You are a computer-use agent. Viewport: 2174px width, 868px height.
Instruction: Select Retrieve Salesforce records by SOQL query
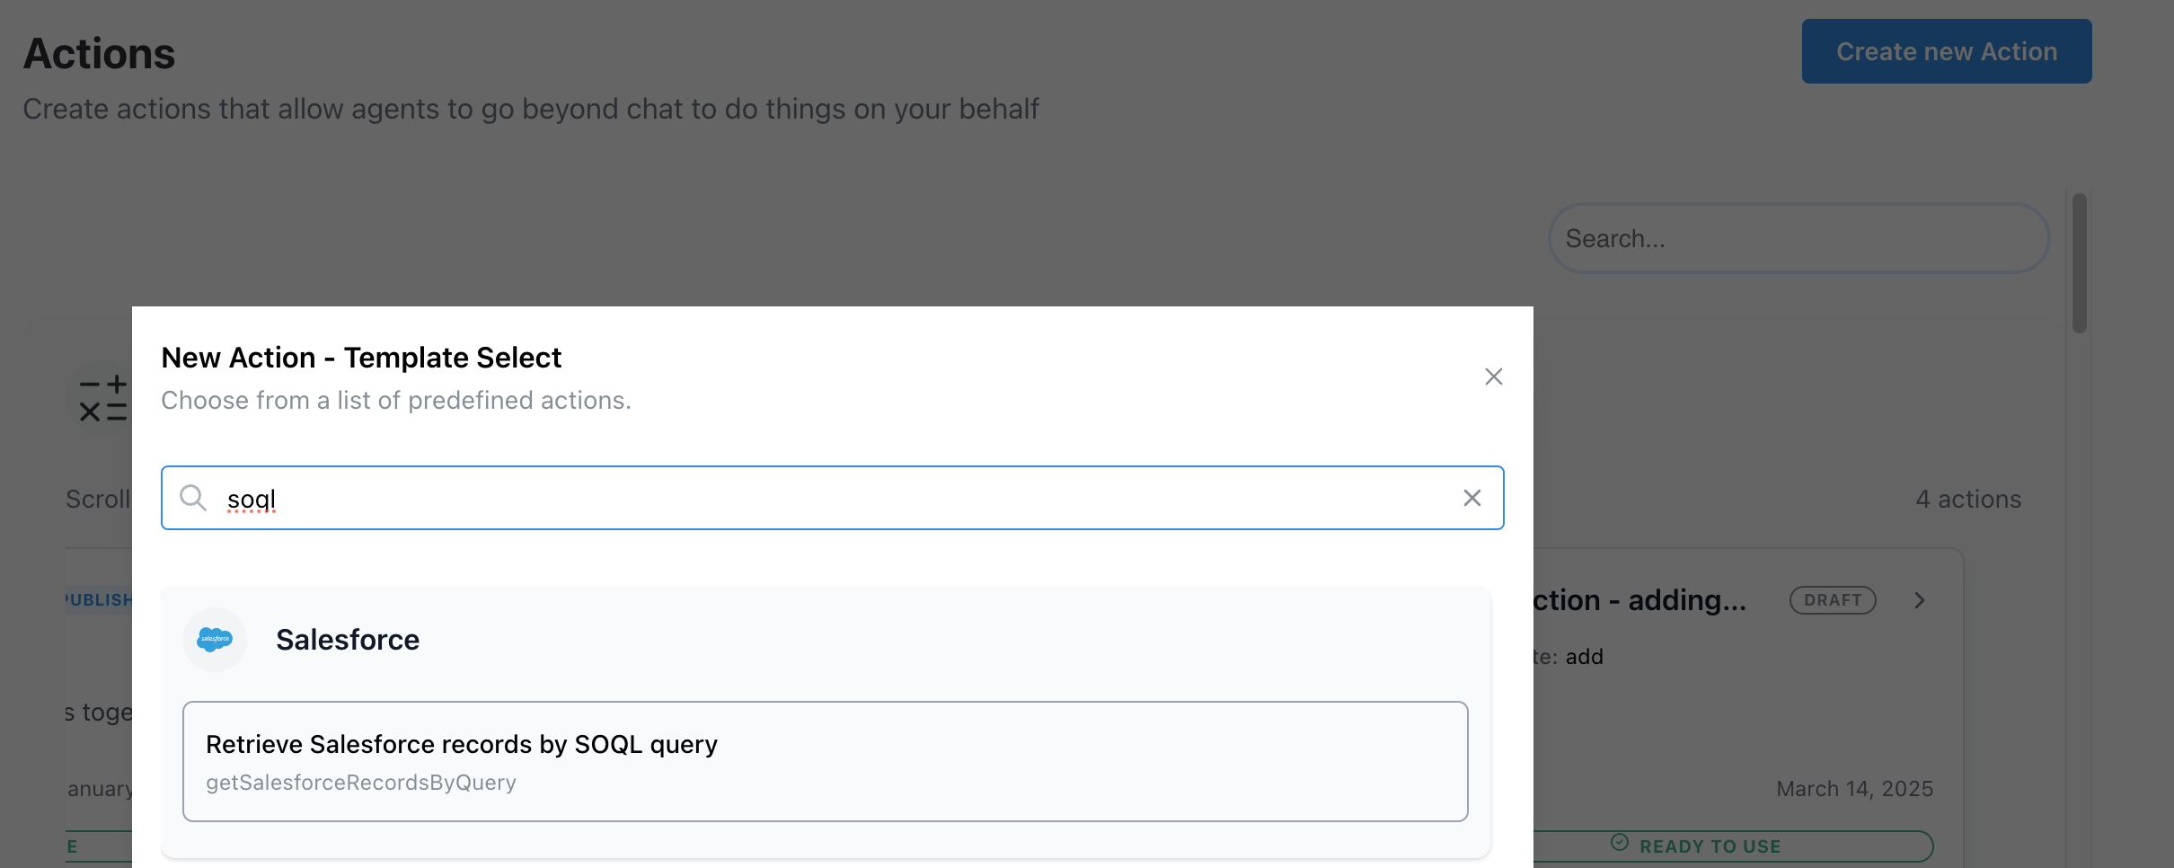tap(825, 761)
